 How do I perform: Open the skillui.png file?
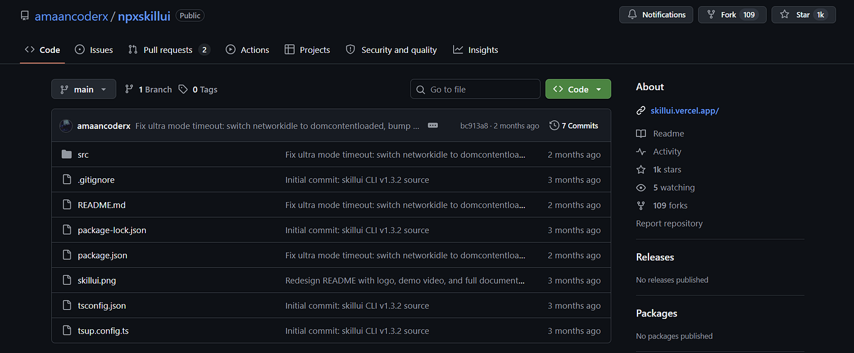pyautogui.click(x=97, y=281)
